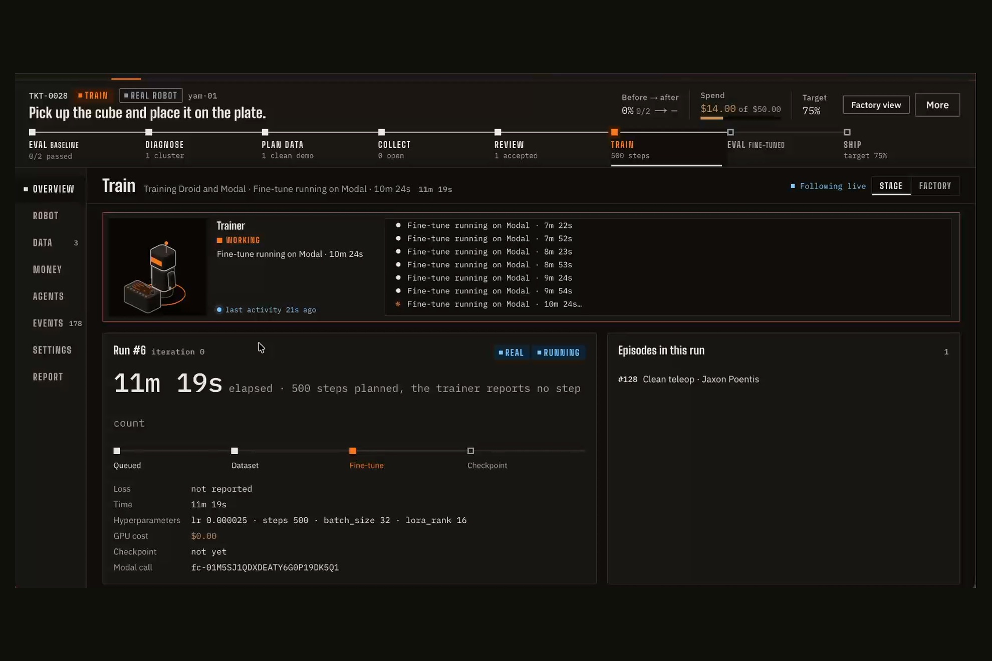Click the orange Fine-tune step marker

tap(353, 451)
